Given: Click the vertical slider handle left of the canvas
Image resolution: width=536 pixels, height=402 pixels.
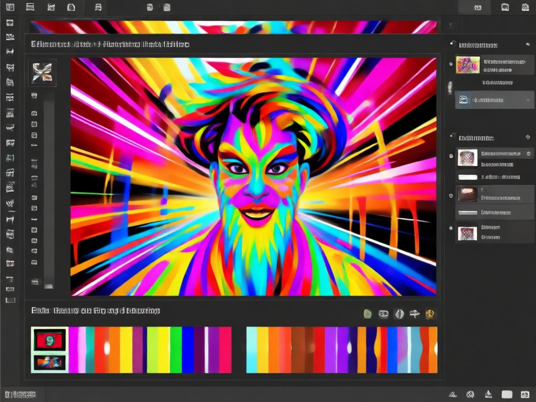Looking at the screenshot, I should [x=49, y=286].
